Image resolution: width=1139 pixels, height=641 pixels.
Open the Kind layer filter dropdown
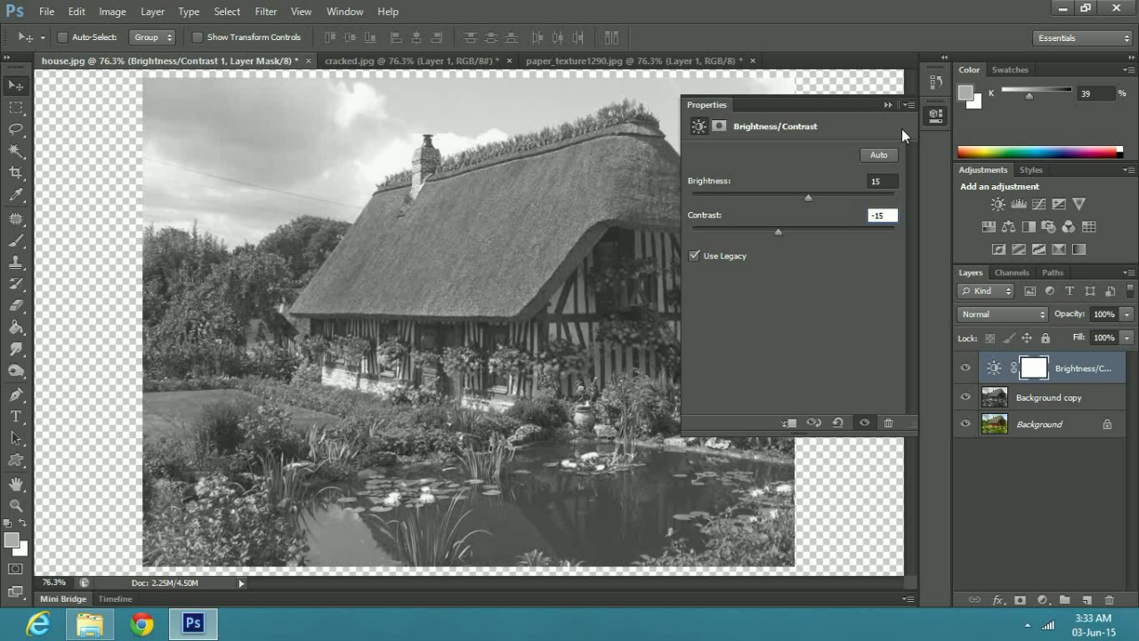986,291
